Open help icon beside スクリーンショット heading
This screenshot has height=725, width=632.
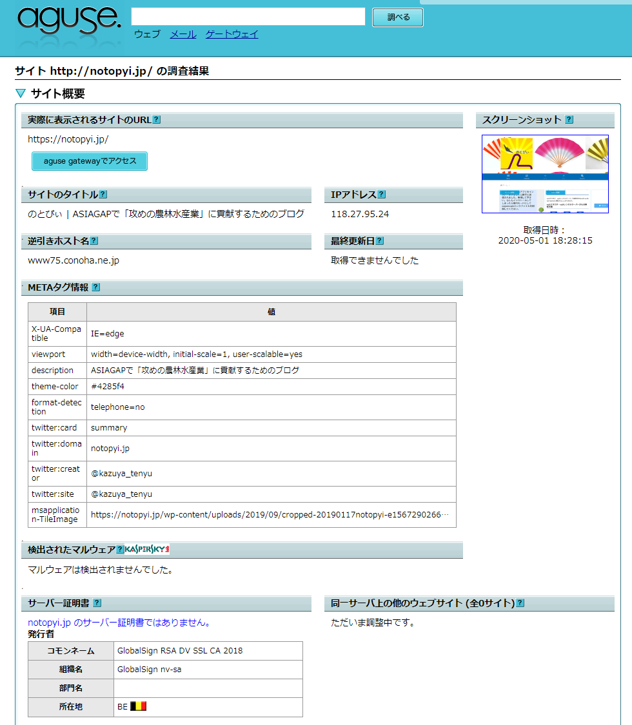coord(569,120)
